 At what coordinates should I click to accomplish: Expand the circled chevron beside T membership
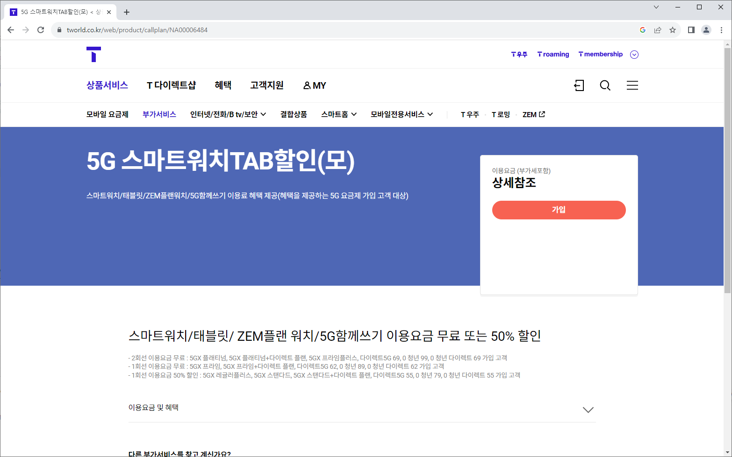(x=634, y=55)
